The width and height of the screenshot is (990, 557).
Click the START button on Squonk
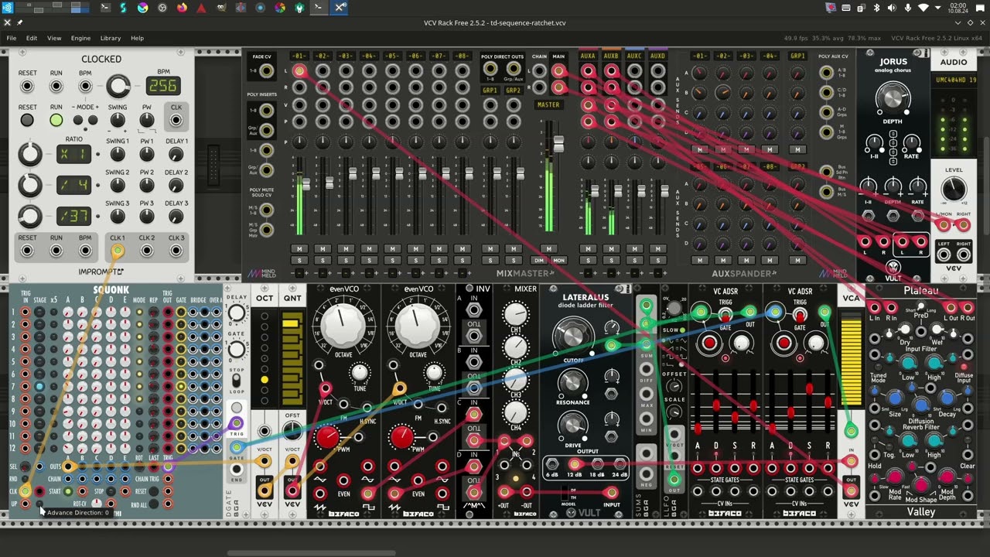(68, 491)
